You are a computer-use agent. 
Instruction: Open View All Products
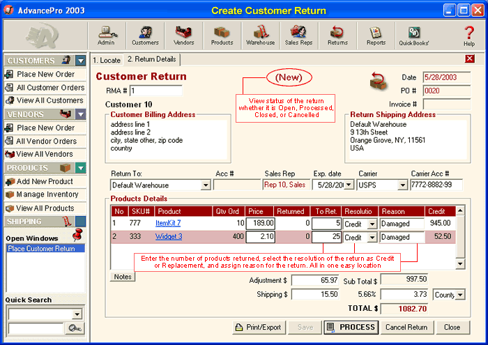(x=45, y=208)
